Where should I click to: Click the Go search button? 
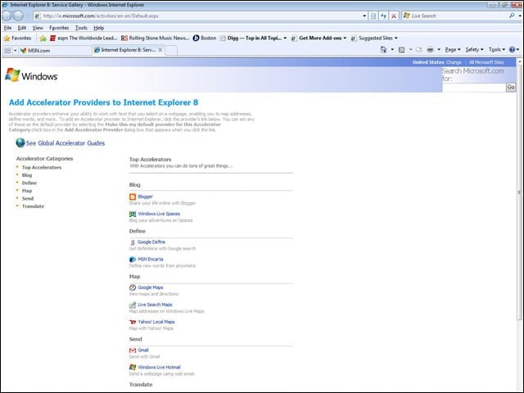click(511, 88)
